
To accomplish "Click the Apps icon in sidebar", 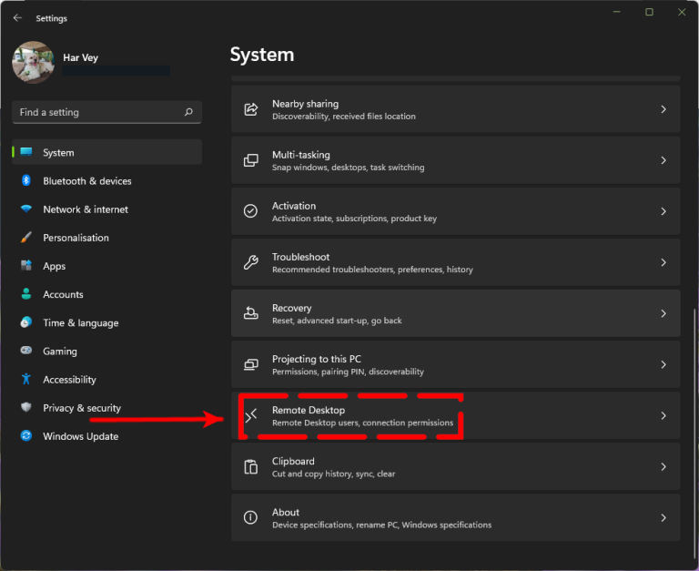I will tap(26, 265).
